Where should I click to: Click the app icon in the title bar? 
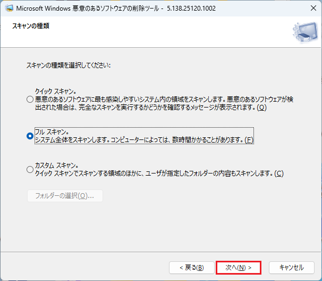click(9, 9)
